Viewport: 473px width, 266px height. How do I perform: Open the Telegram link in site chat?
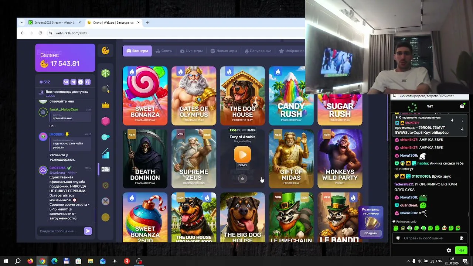point(74,82)
